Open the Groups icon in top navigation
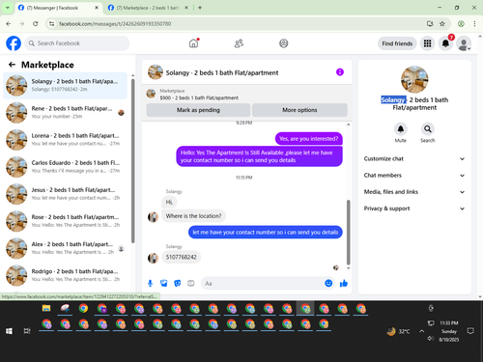Image resolution: width=483 pixels, height=362 pixels. (x=284, y=43)
